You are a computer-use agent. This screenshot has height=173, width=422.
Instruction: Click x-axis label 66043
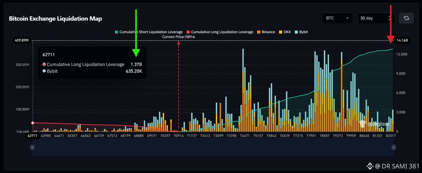(86, 136)
